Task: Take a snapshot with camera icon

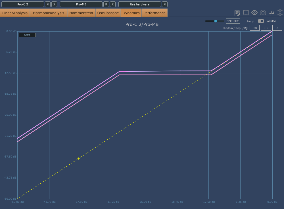Action: [263, 13]
